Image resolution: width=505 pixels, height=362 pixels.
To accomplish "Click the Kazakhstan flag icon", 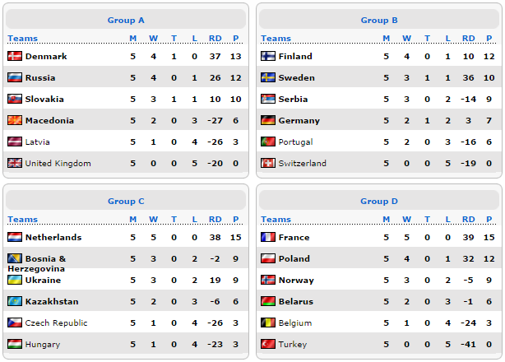I will [x=15, y=301].
